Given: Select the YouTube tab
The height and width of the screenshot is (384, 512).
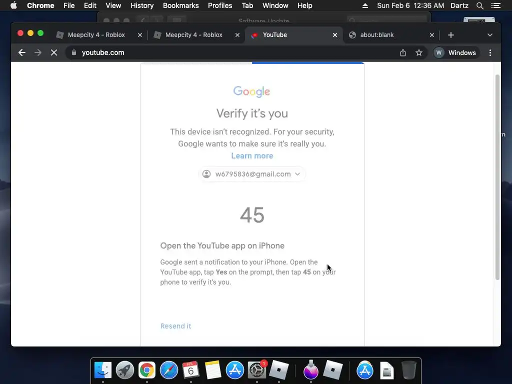Looking at the screenshot, I should (275, 35).
